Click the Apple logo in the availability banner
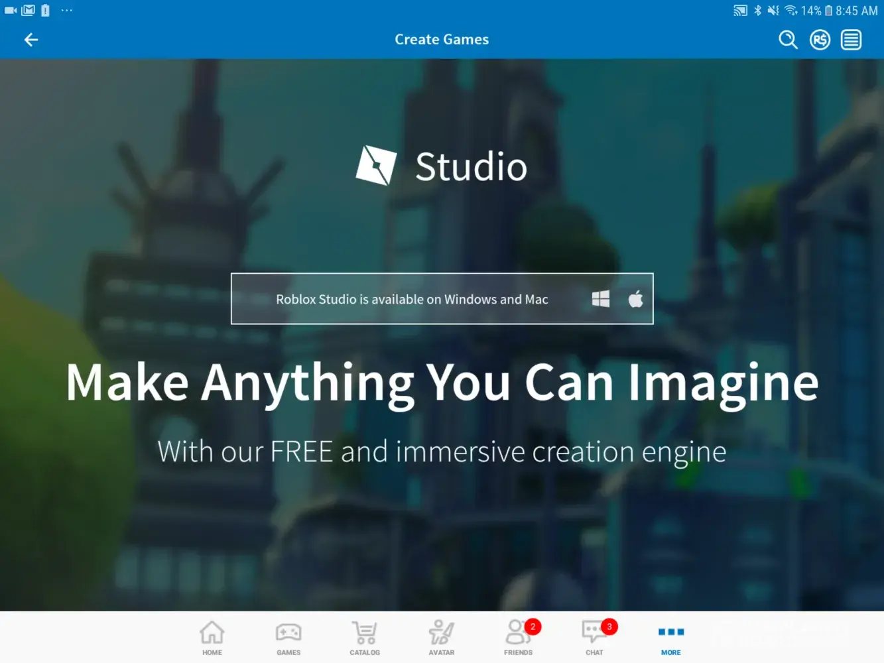The height and width of the screenshot is (663, 884). pos(635,299)
